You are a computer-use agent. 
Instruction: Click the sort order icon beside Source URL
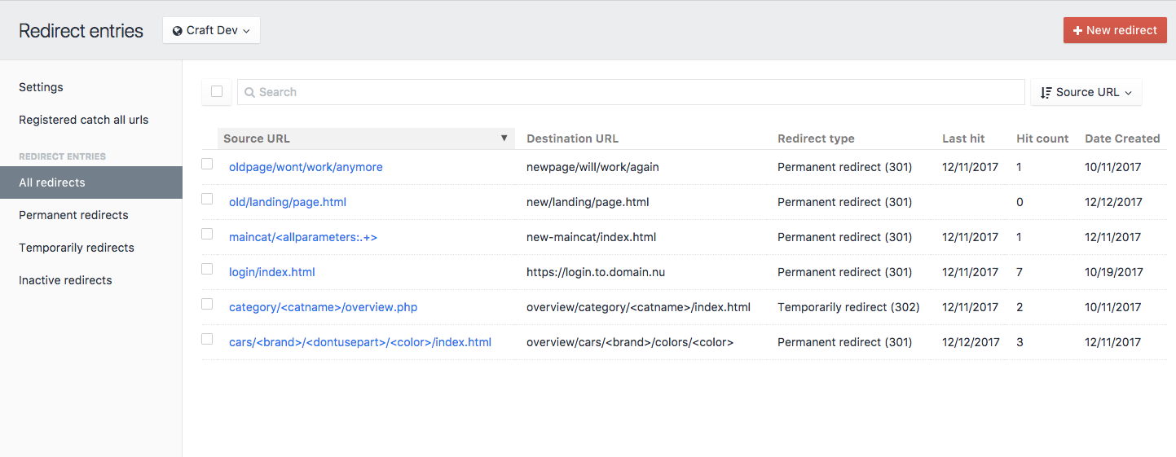1046,93
